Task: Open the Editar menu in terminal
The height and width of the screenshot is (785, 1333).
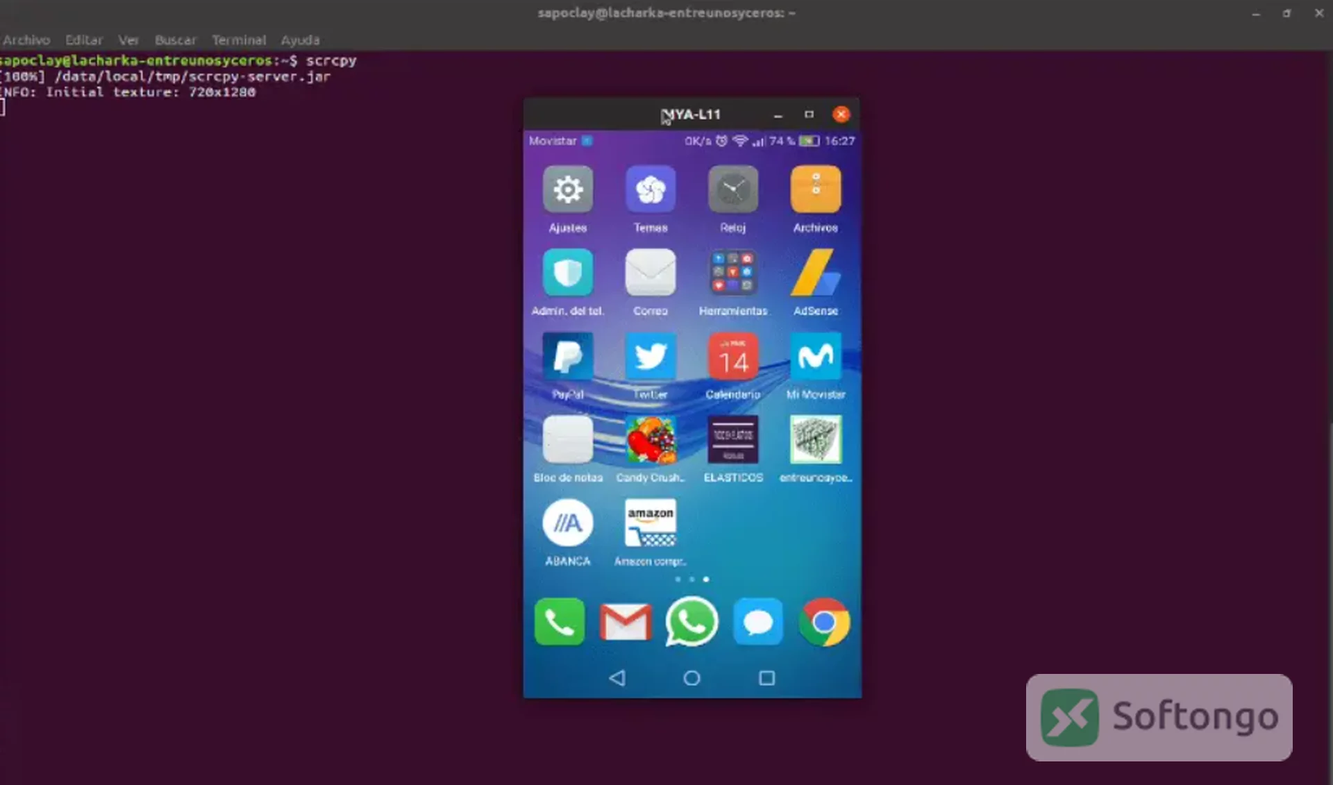Action: pos(84,40)
